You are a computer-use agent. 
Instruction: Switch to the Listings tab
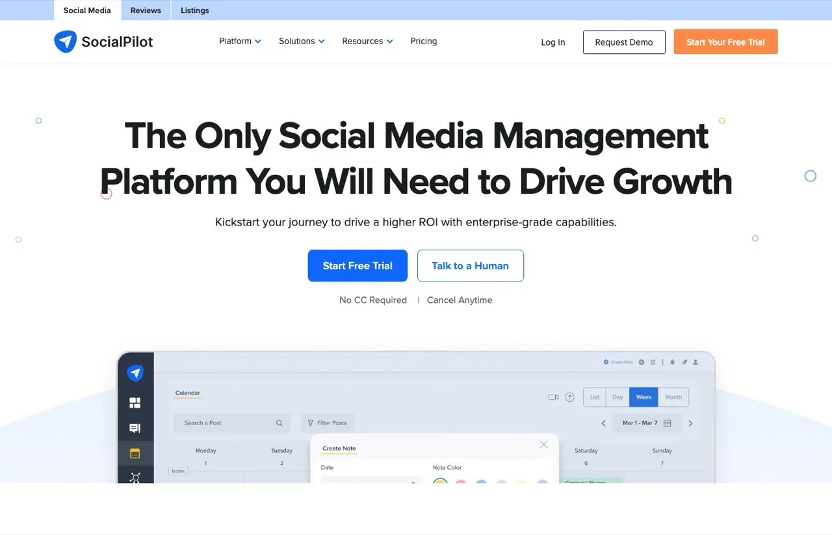click(195, 10)
